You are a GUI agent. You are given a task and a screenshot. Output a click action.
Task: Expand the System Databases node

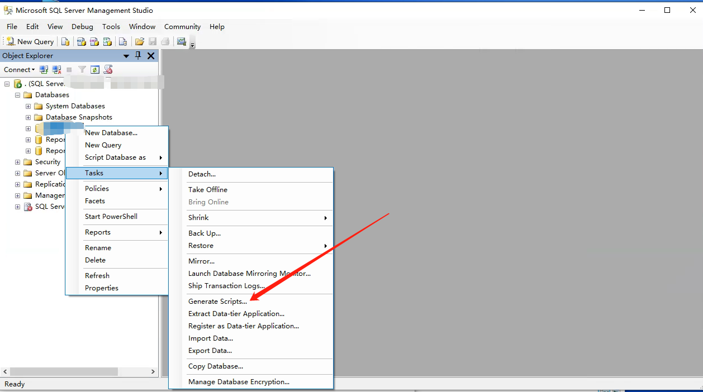(27, 106)
